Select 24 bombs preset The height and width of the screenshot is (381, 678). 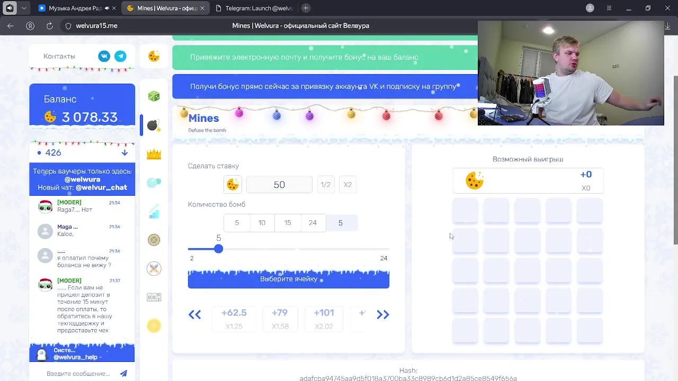[313, 223]
